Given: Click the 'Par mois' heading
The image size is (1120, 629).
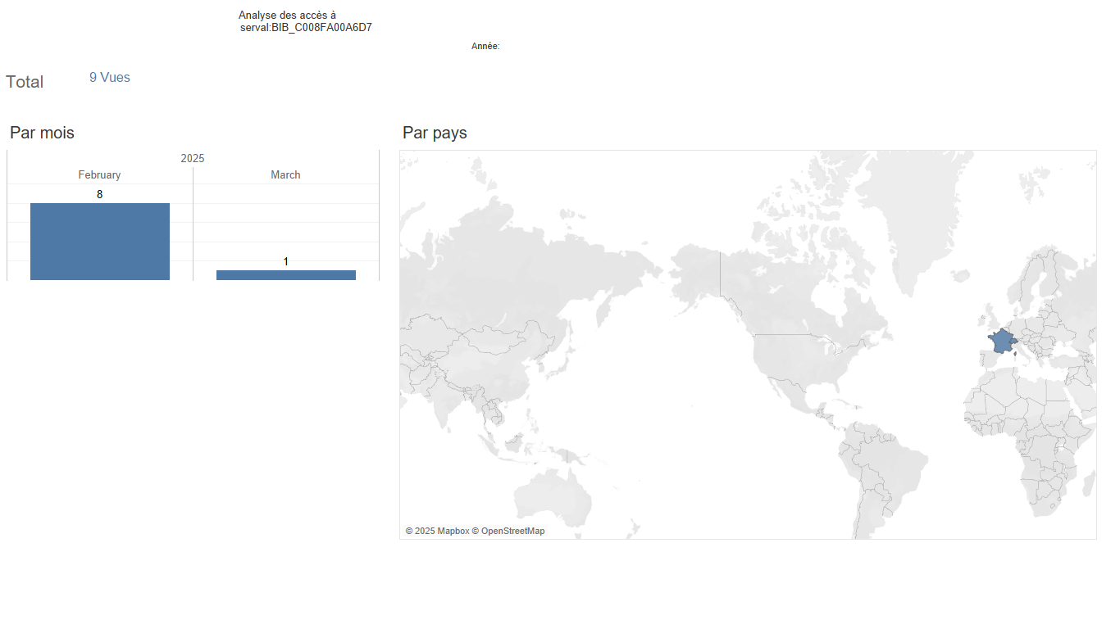Looking at the screenshot, I should pyautogui.click(x=42, y=133).
